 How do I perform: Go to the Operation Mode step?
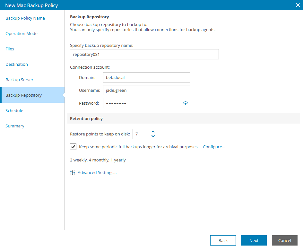[22, 34]
